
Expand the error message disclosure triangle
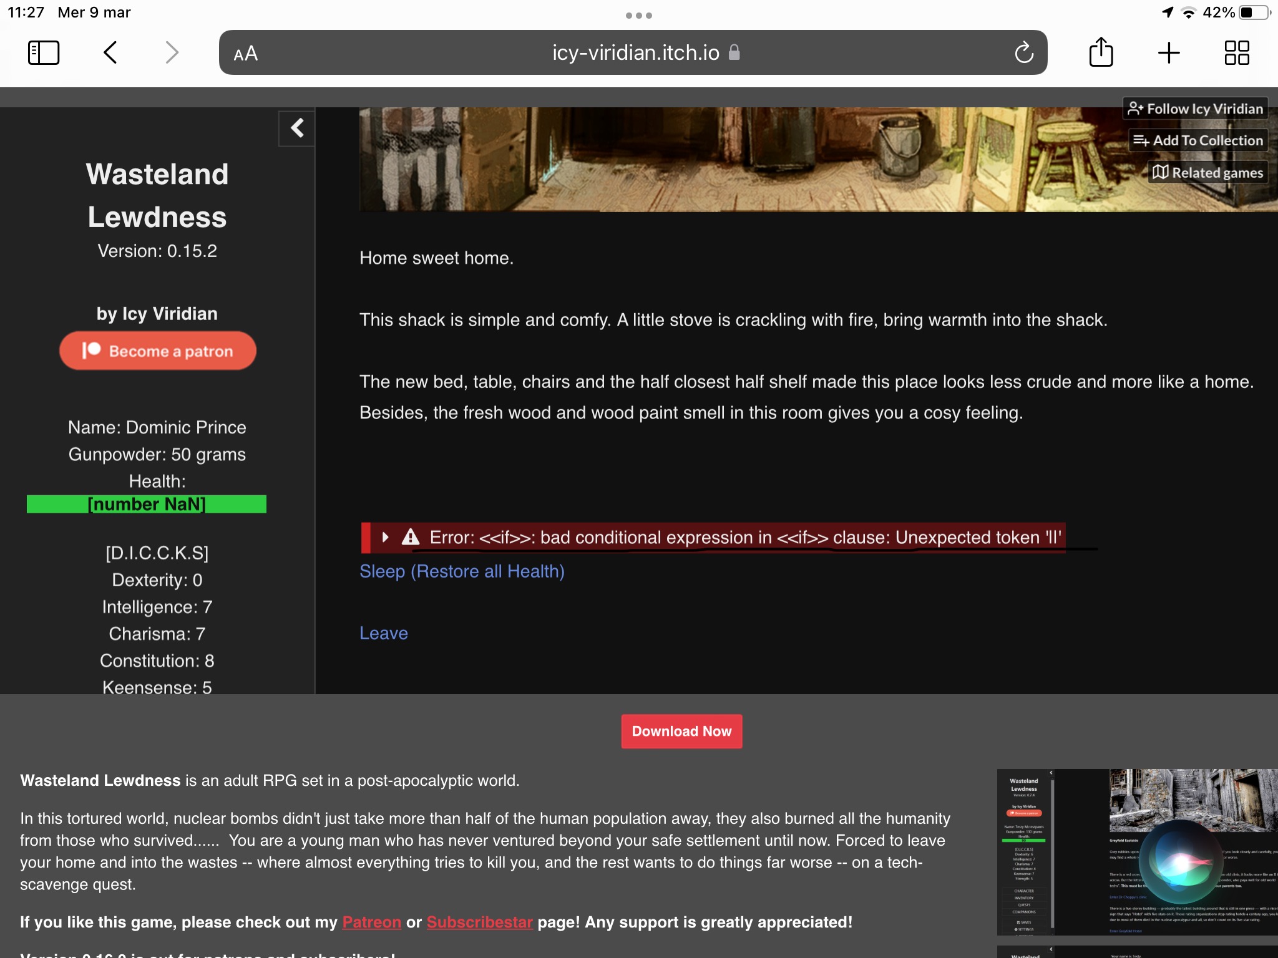coord(386,536)
